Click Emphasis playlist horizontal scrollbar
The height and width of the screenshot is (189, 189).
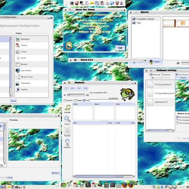[x=104, y=176]
